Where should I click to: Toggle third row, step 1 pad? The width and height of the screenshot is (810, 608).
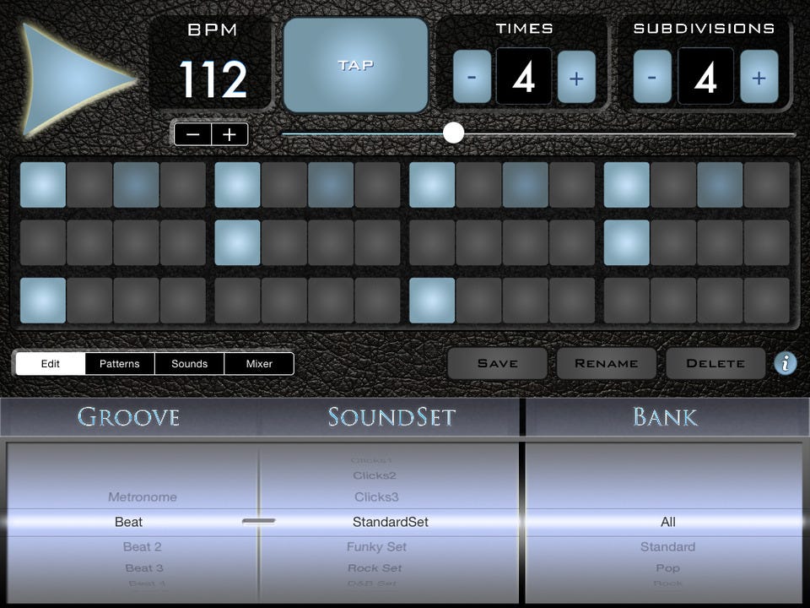[43, 301]
